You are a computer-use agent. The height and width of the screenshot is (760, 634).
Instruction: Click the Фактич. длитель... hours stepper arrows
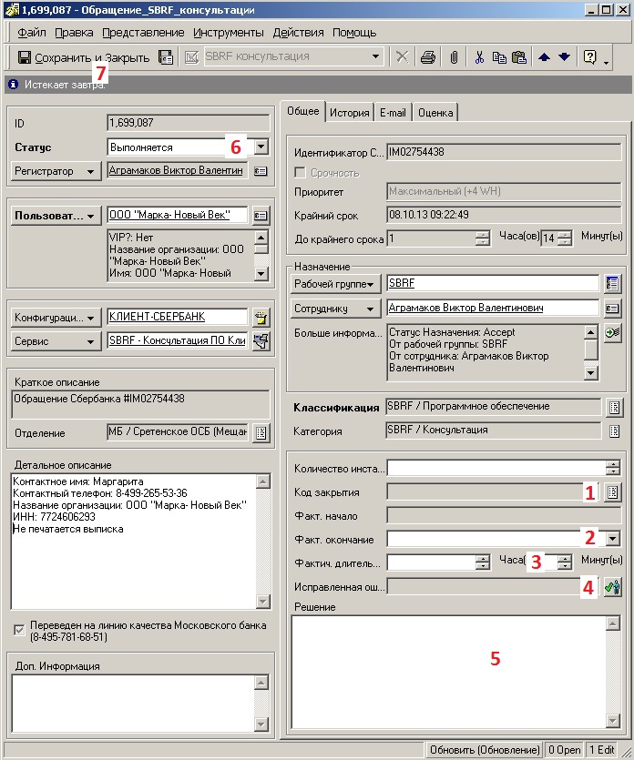click(482, 562)
